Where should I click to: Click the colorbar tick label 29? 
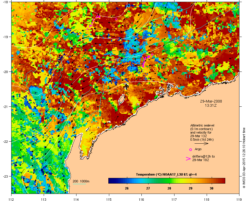coord(191,189)
